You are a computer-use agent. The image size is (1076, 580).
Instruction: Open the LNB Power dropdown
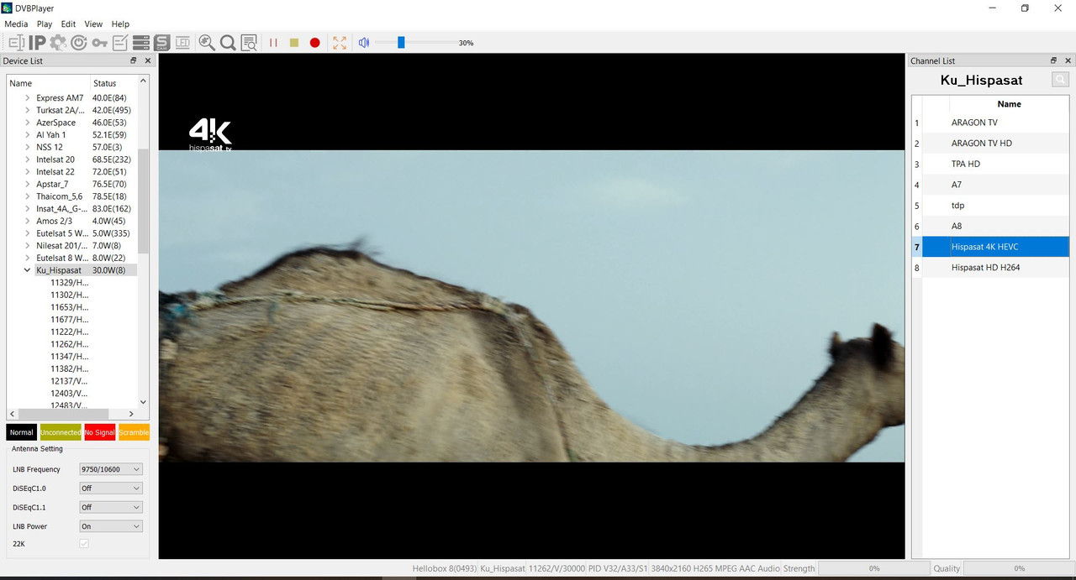tap(111, 526)
